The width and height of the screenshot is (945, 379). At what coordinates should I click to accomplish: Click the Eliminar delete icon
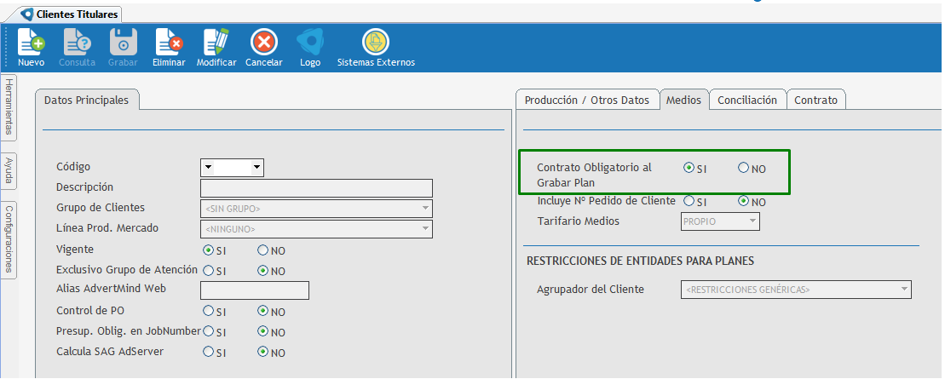click(169, 43)
